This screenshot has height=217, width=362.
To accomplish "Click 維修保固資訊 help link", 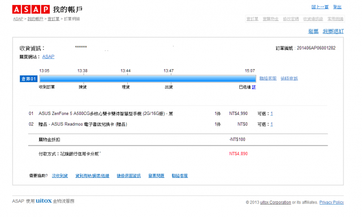I will pos(128,176).
